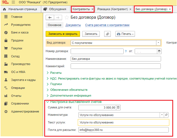Click the Текст услуги field
Screen dimensions: 177x138
pyautogui.click(x=123, y=122)
